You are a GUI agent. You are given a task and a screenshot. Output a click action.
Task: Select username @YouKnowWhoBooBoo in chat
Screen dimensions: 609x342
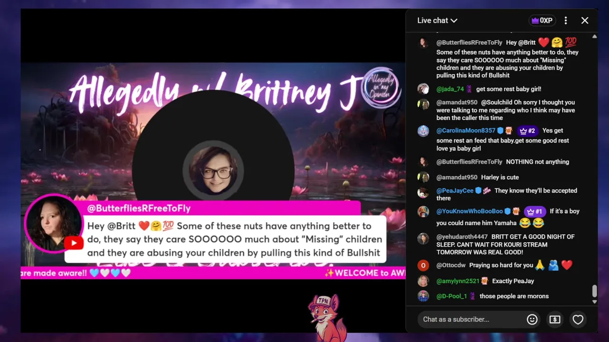point(470,211)
